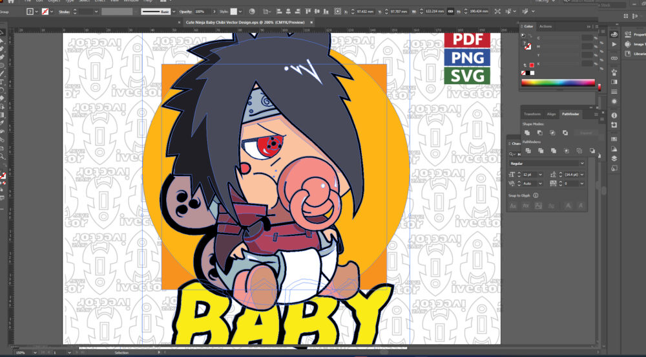Click the red last-color swatch in Color panel
The width and height of the screenshot is (646, 357).
(x=532, y=65)
